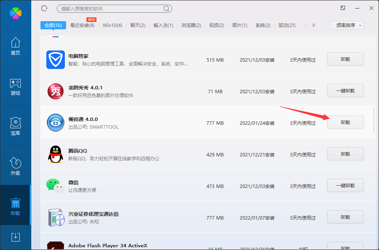Click the magnifier search icon

coord(166,9)
